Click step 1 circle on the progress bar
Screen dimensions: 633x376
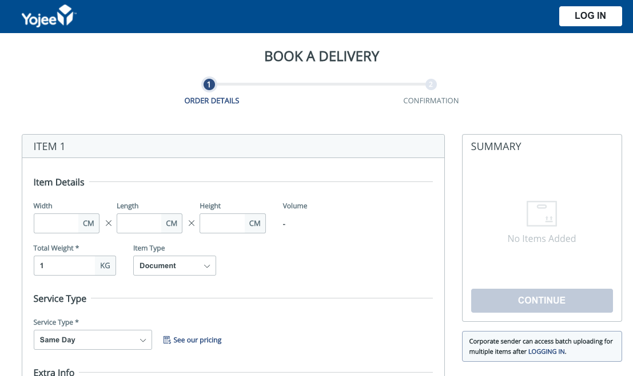209,84
